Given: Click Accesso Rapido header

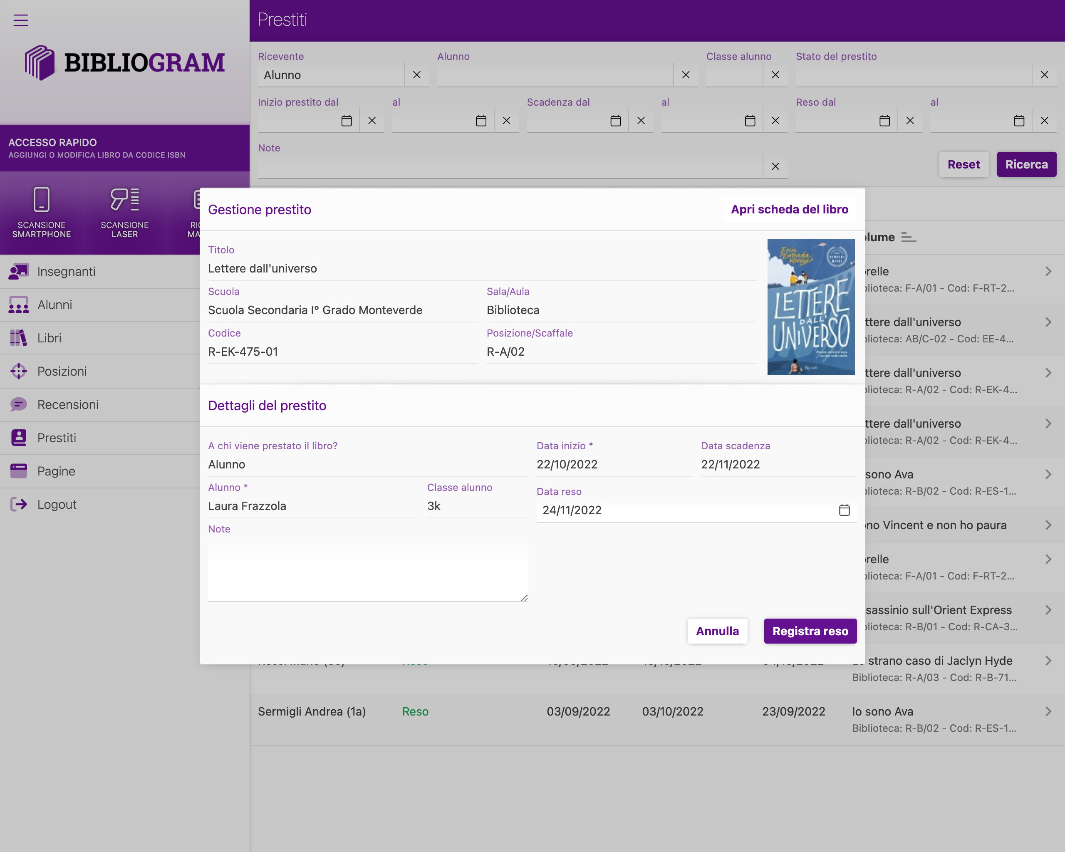Looking at the screenshot, I should point(124,148).
